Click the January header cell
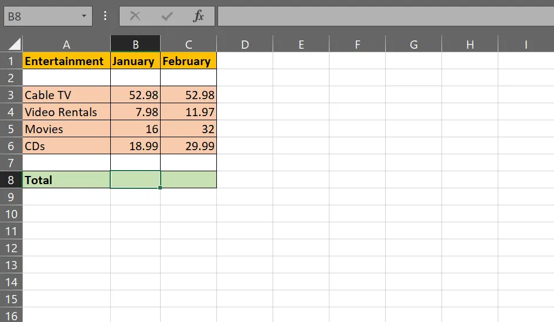 (135, 61)
